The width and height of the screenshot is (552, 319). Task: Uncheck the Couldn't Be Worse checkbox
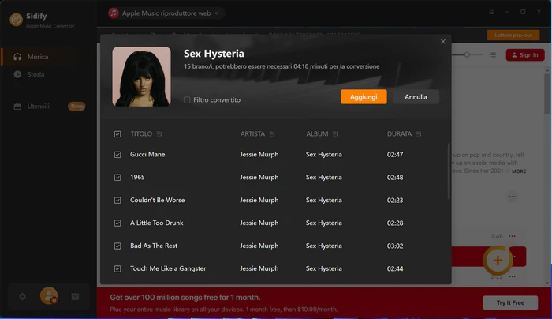point(117,201)
